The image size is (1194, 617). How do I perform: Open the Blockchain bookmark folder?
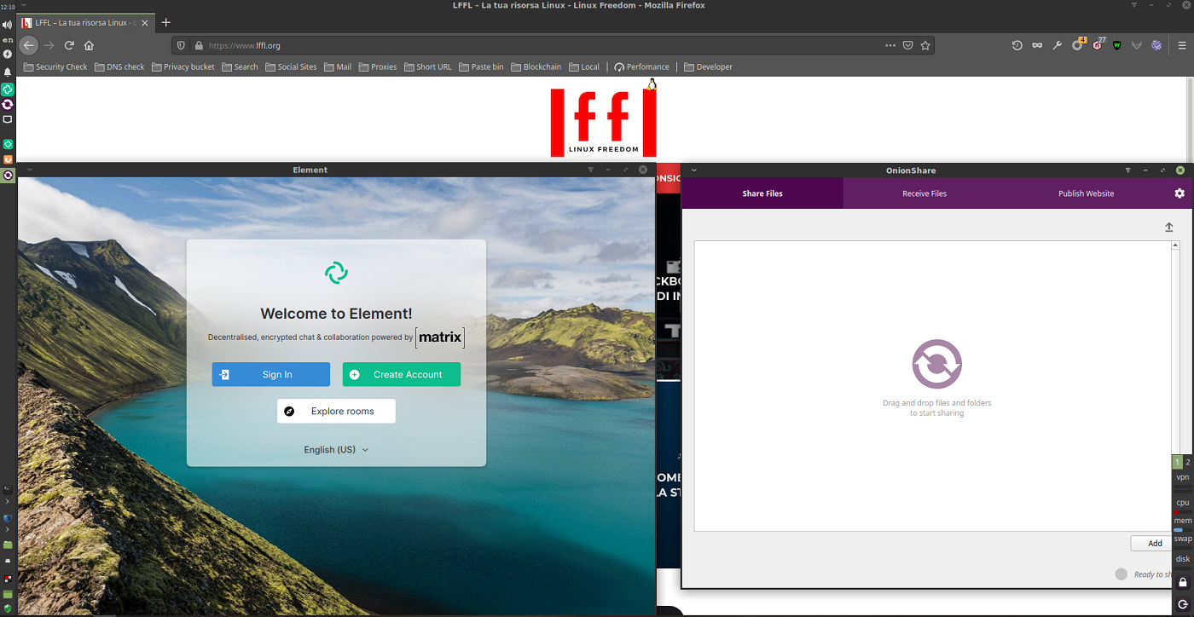(x=536, y=66)
